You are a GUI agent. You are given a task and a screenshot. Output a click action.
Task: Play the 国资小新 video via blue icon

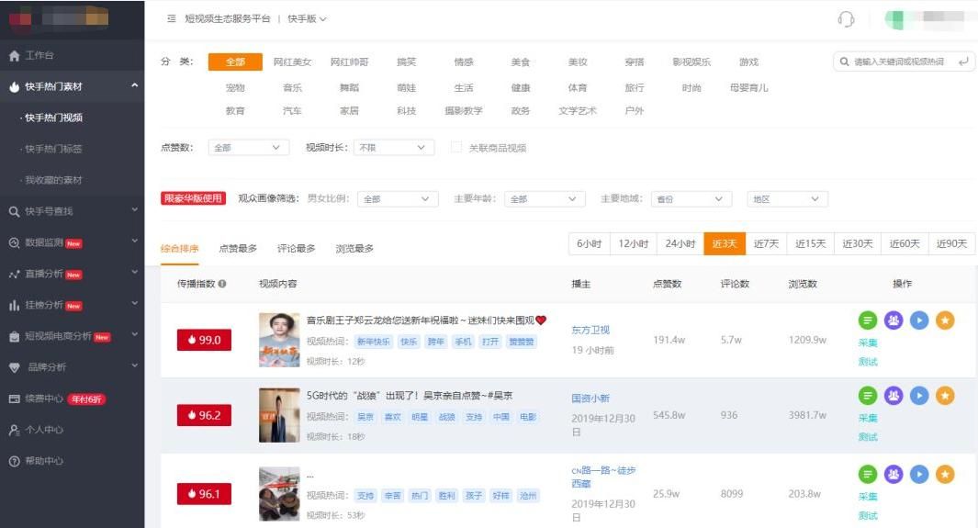point(918,395)
